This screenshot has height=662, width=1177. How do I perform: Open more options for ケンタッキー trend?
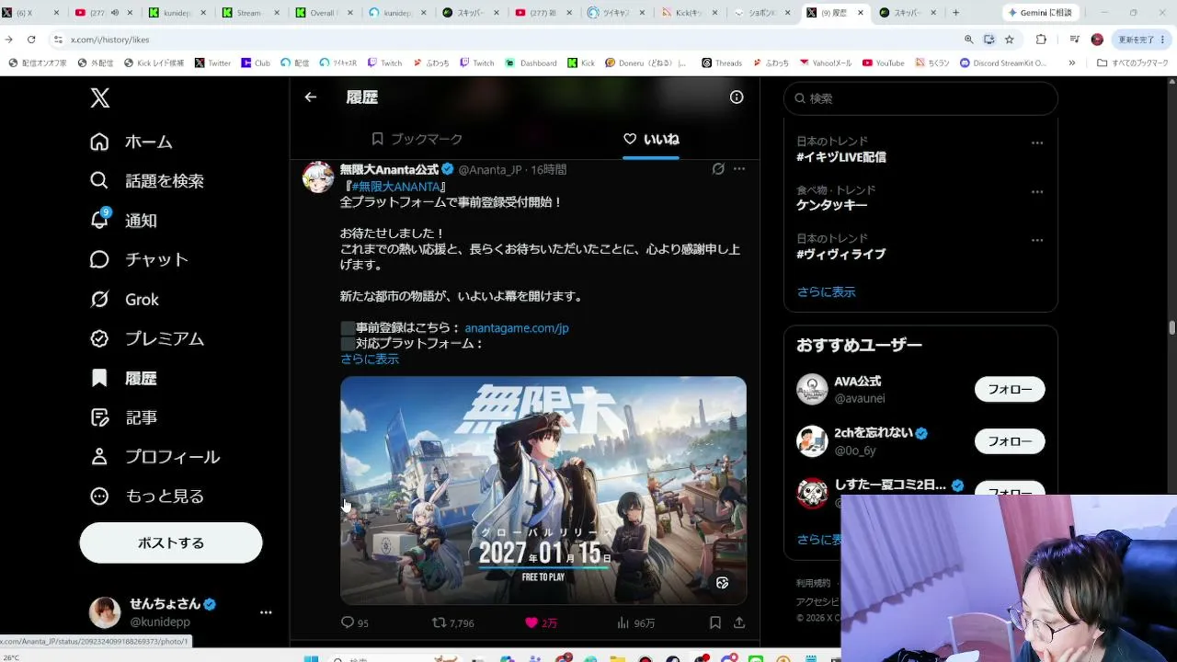[x=1037, y=192]
